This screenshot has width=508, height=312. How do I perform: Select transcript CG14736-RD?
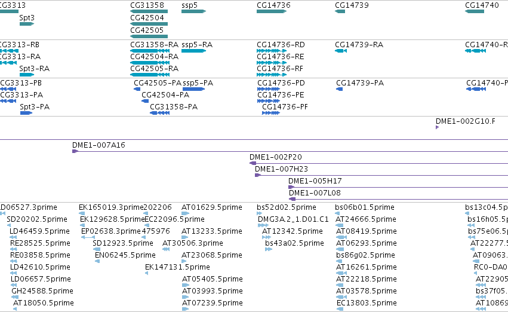click(x=272, y=51)
